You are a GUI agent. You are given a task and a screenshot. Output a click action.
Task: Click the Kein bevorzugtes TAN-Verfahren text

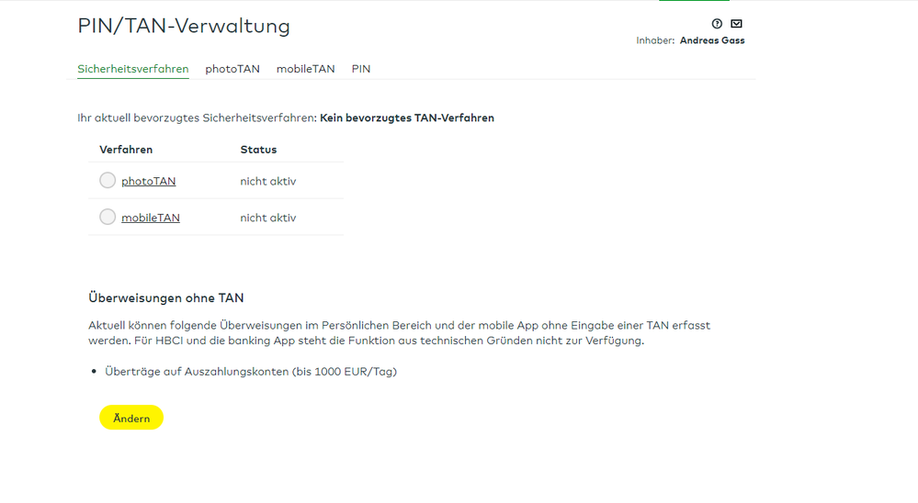pyautogui.click(x=407, y=118)
